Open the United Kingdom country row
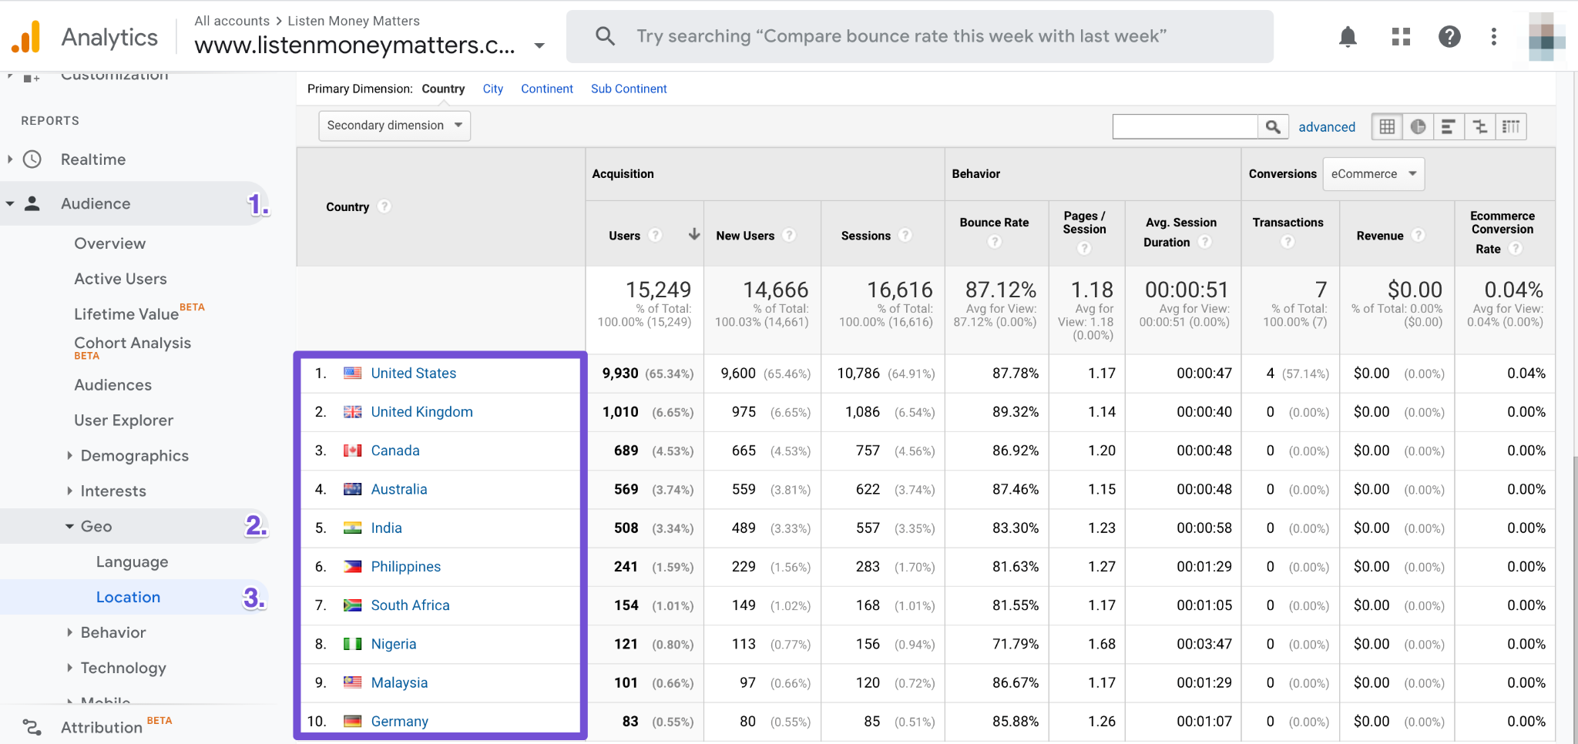 [422, 412]
